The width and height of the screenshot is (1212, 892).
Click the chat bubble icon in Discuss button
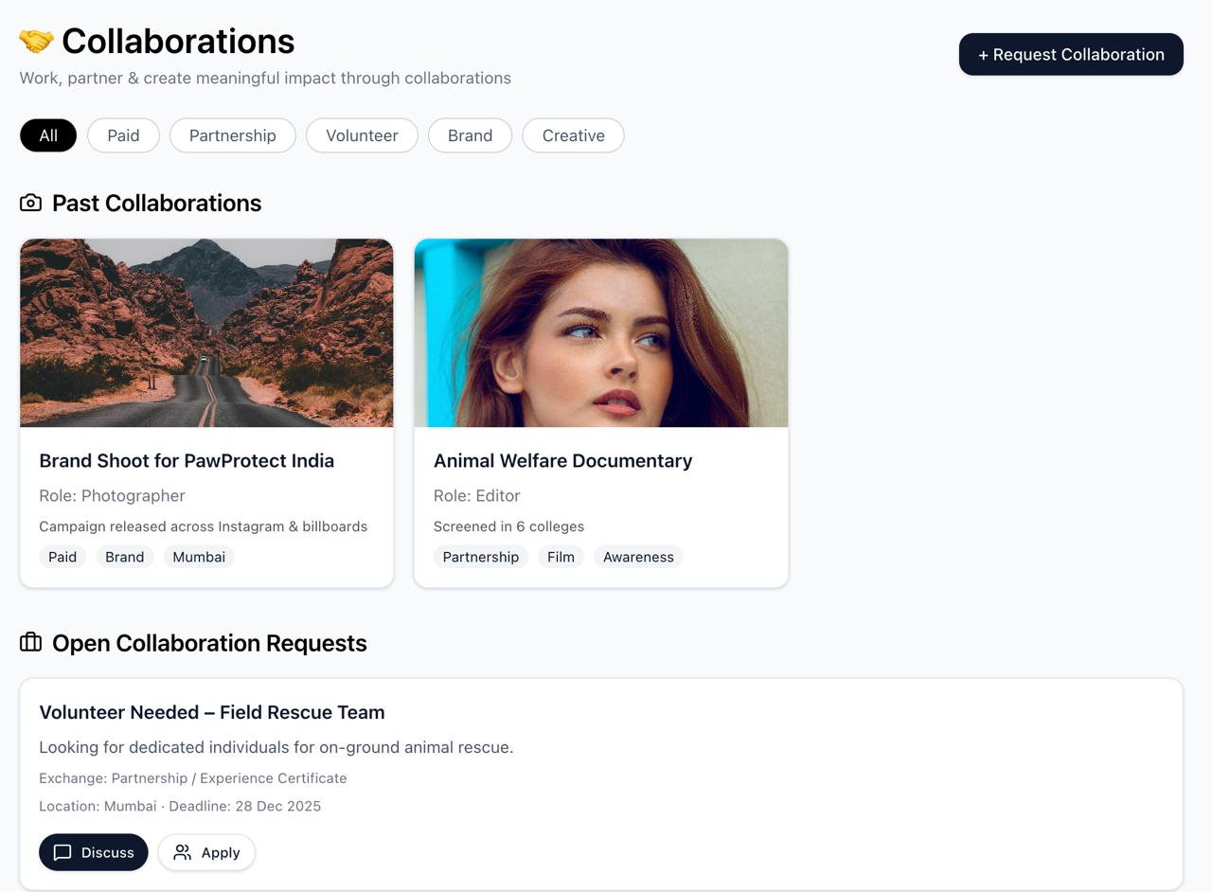tap(62, 852)
